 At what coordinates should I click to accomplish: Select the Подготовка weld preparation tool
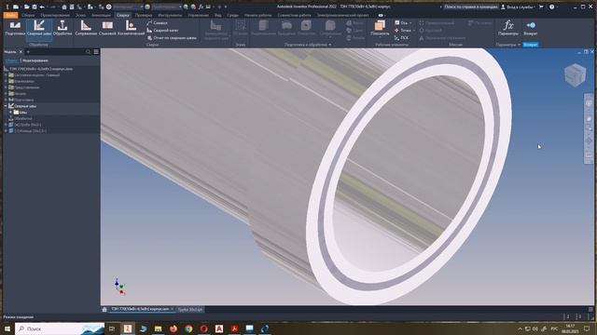point(15,29)
